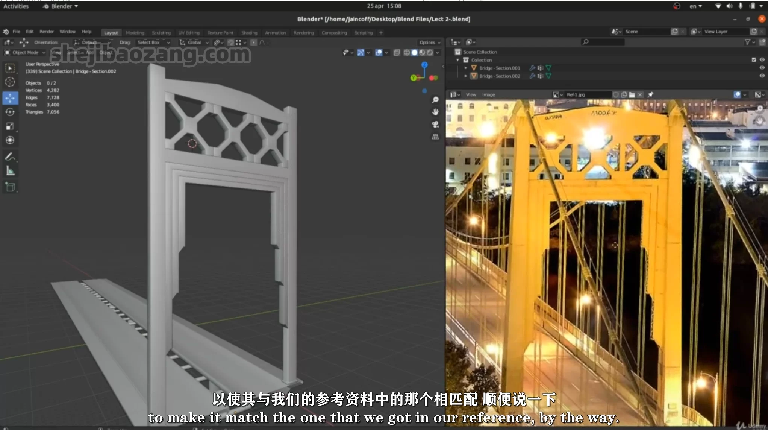Open the Object Mode dropdown

pyautogui.click(x=25, y=52)
